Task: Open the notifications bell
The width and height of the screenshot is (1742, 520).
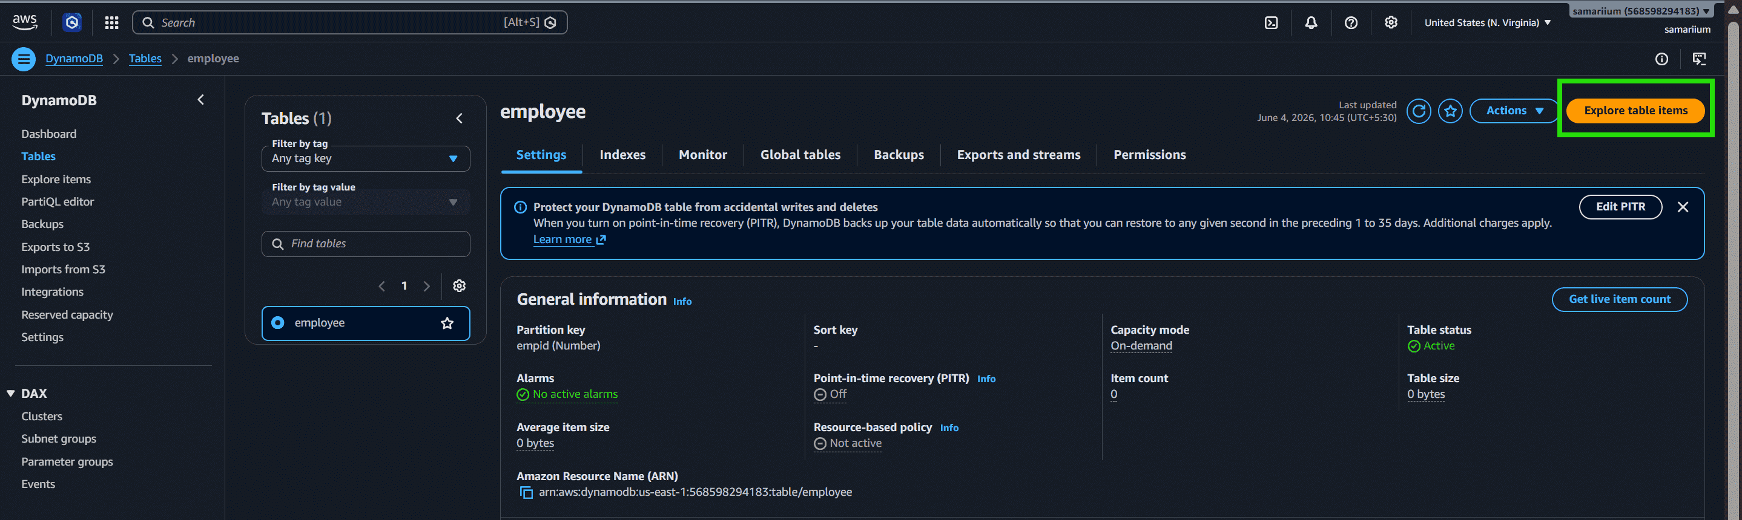Action: click(x=1311, y=23)
